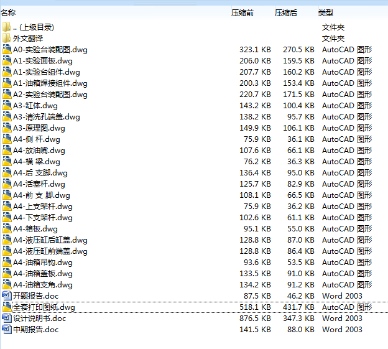Sort by the 类型 column header
The height and width of the screenshot is (349, 388).
point(326,12)
